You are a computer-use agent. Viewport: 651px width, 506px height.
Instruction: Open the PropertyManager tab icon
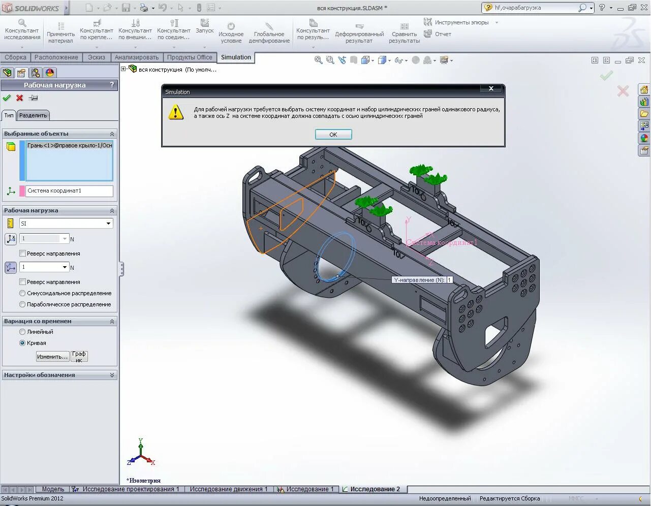21,73
